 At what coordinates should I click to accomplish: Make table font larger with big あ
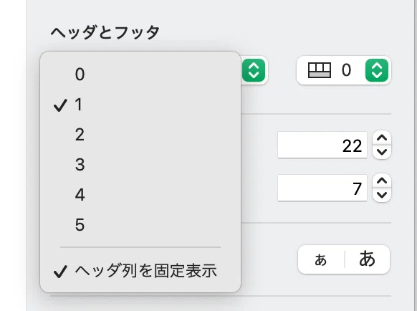click(x=368, y=259)
